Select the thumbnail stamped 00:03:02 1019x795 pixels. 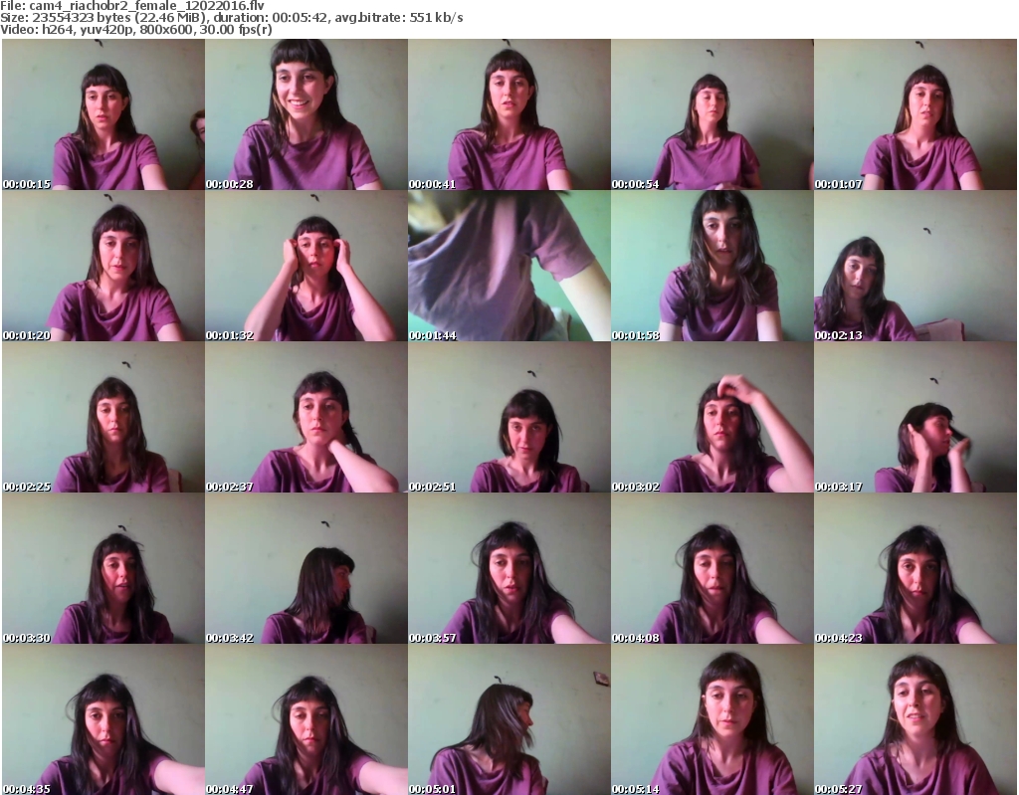tap(712, 417)
